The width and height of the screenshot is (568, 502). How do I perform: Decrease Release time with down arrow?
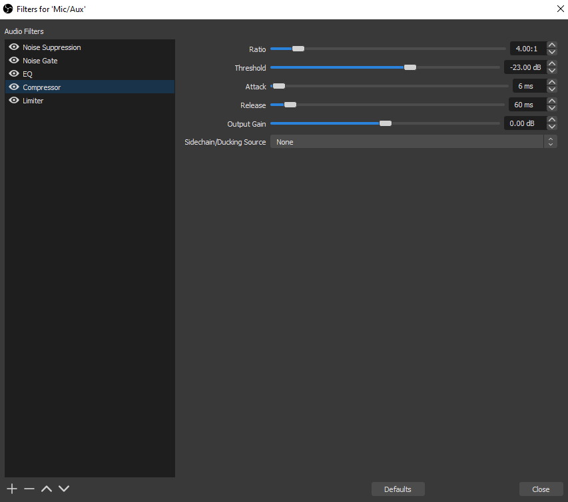click(551, 108)
